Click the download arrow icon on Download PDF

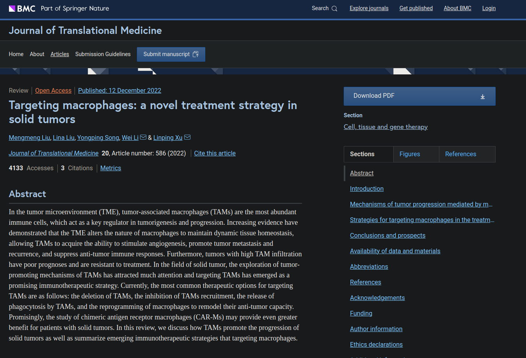point(483,97)
